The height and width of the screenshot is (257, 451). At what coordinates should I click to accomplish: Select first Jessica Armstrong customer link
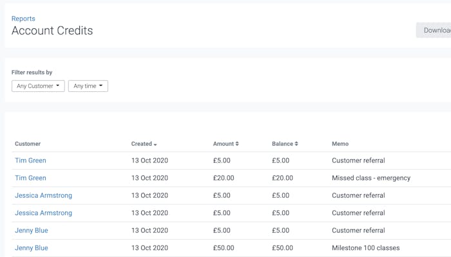[43, 195]
